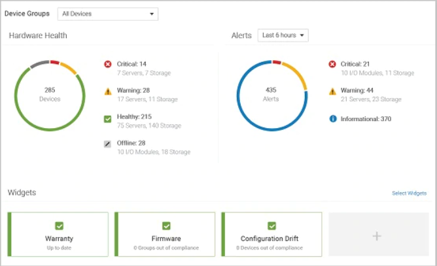The width and height of the screenshot is (437, 266).
Task: Click the Offline gray slash icon
Action: [107, 144]
